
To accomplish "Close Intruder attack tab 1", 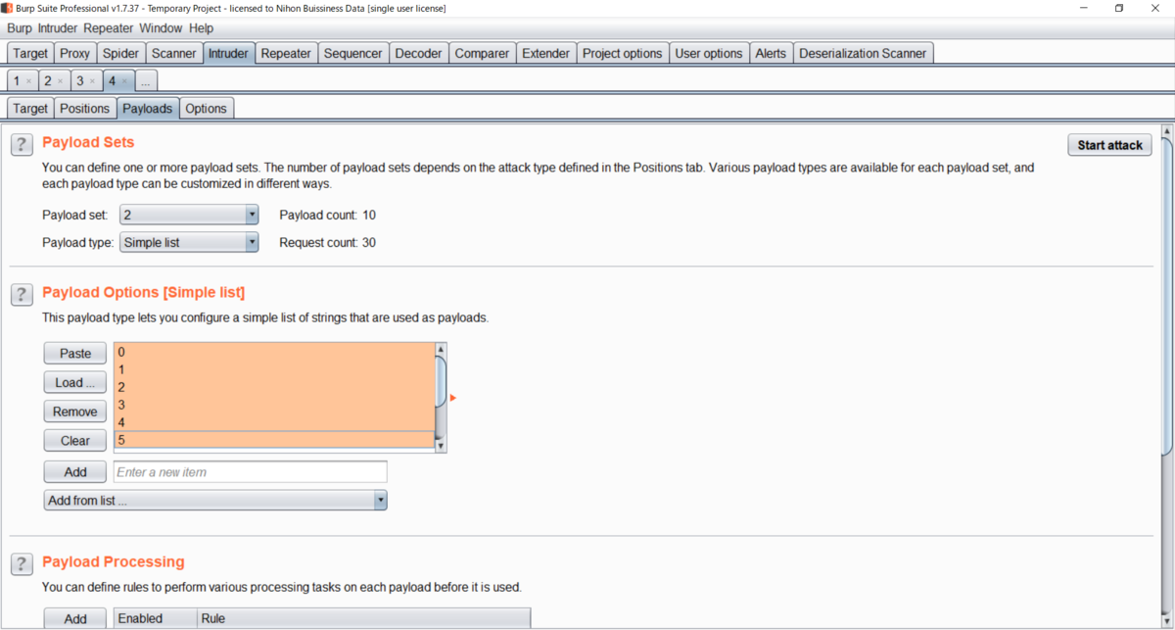I will (28, 81).
